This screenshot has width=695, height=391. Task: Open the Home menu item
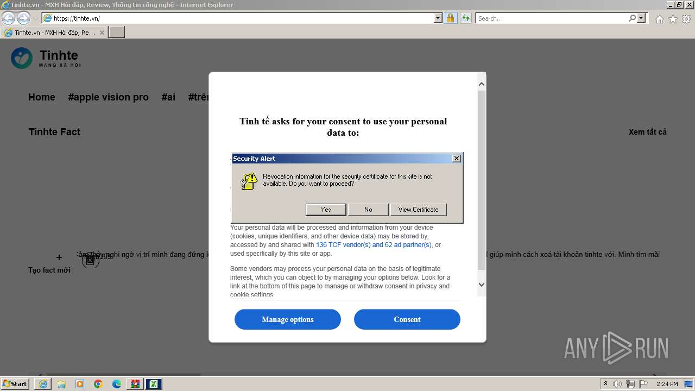pos(42,97)
